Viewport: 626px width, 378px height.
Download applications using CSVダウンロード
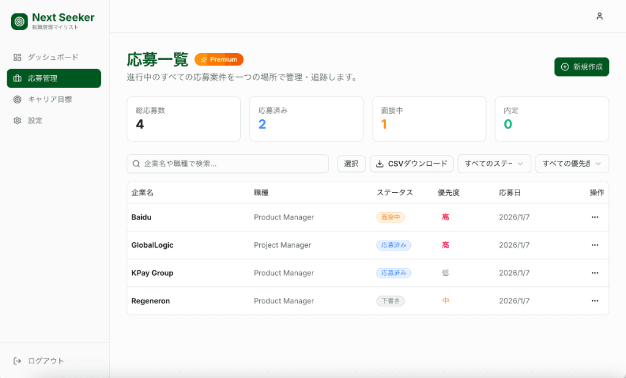pos(411,163)
